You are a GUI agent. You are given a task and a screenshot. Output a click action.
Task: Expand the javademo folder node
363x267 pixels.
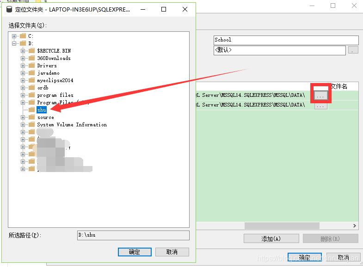23,73
